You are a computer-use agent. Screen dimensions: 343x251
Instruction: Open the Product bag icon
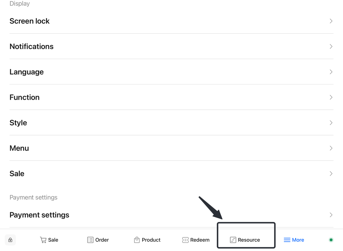point(137,240)
